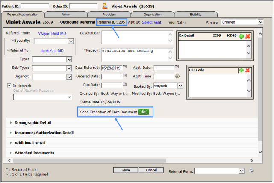Click the green add icon in Dx Detail
This screenshot has height=183, width=274.
click(x=242, y=37)
